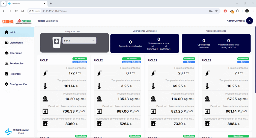Reload the page with the refresh button
The width and height of the screenshot is (256, 138).
[16, 11]
